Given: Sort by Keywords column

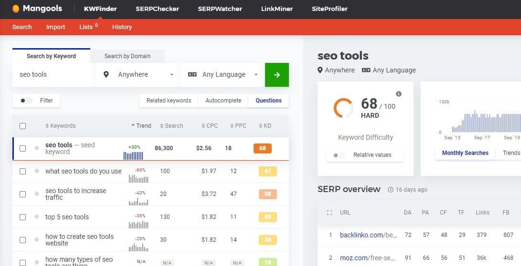Looking at the screenshot, I should [x=61, y=126].
